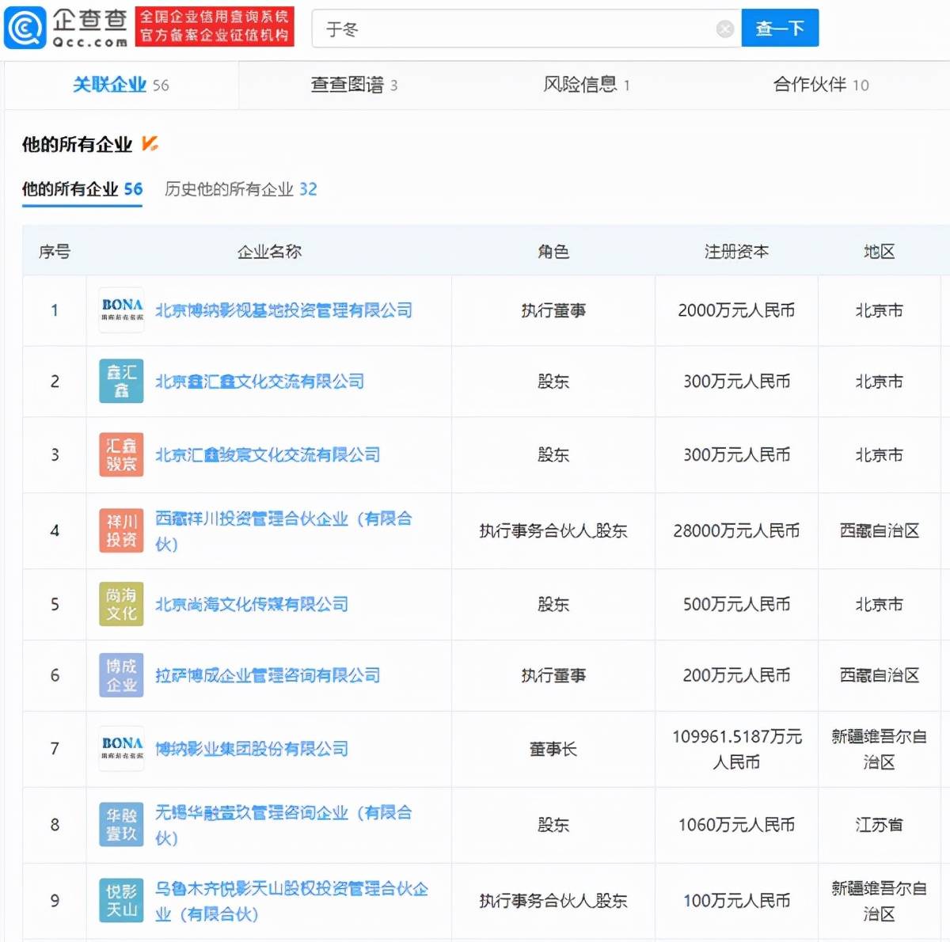Click the blue 查一下 search button

(780, 28)
